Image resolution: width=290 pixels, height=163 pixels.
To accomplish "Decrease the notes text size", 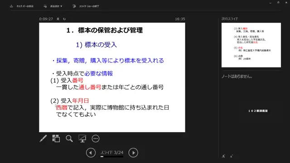I will tap(232, 156).
